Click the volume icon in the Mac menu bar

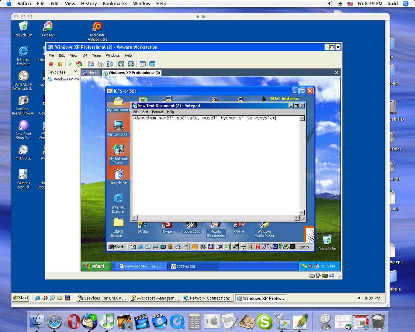pyautogui.click(x=330, y=3)
